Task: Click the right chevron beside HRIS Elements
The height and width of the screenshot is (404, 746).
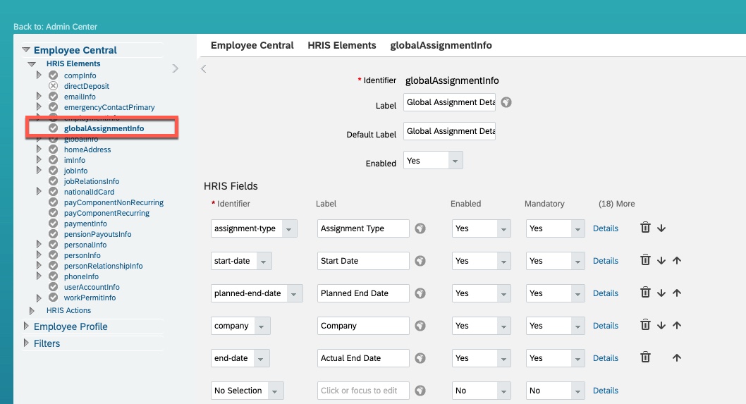Action: point(175,68)
